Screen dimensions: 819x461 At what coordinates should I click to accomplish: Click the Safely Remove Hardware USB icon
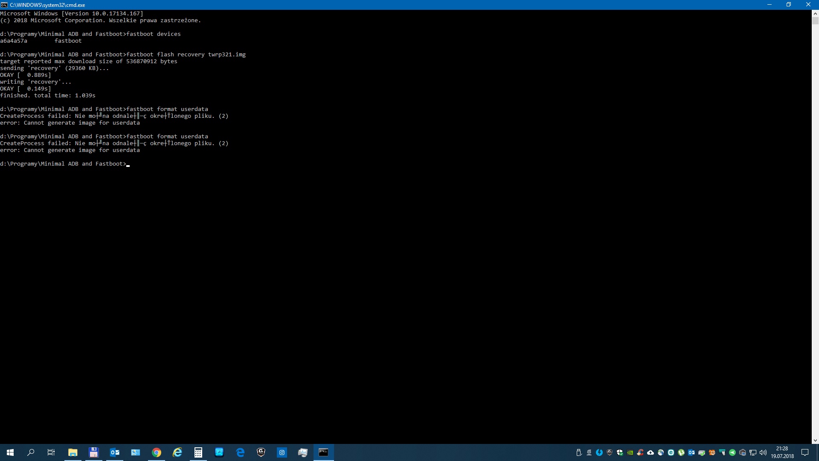tap(579, 452)
